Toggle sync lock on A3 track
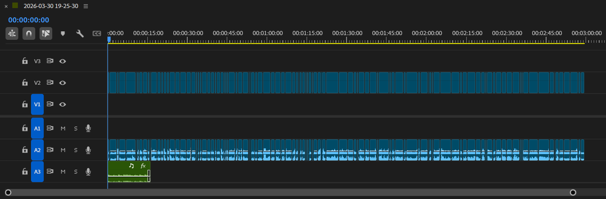Viewport: 606px width, 199px height. tap(50, 171)
